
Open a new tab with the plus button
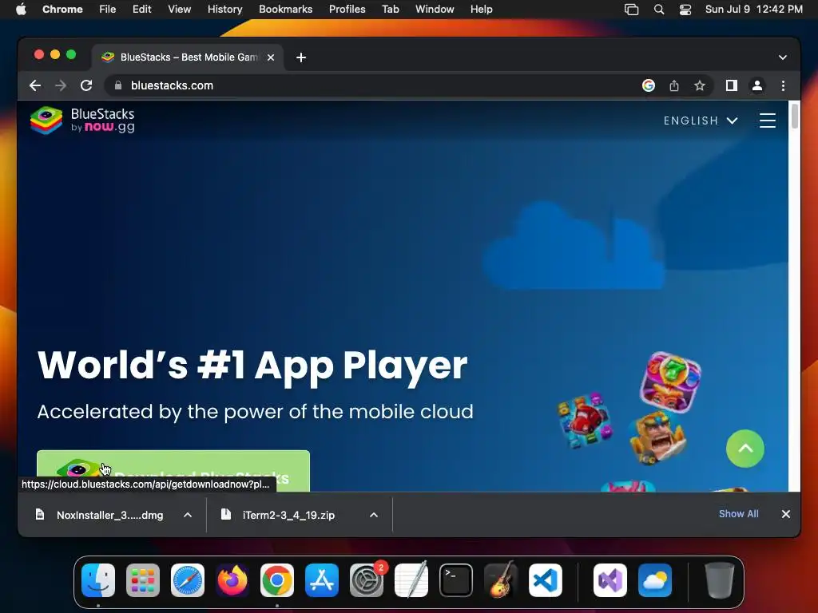coord(301,57)
